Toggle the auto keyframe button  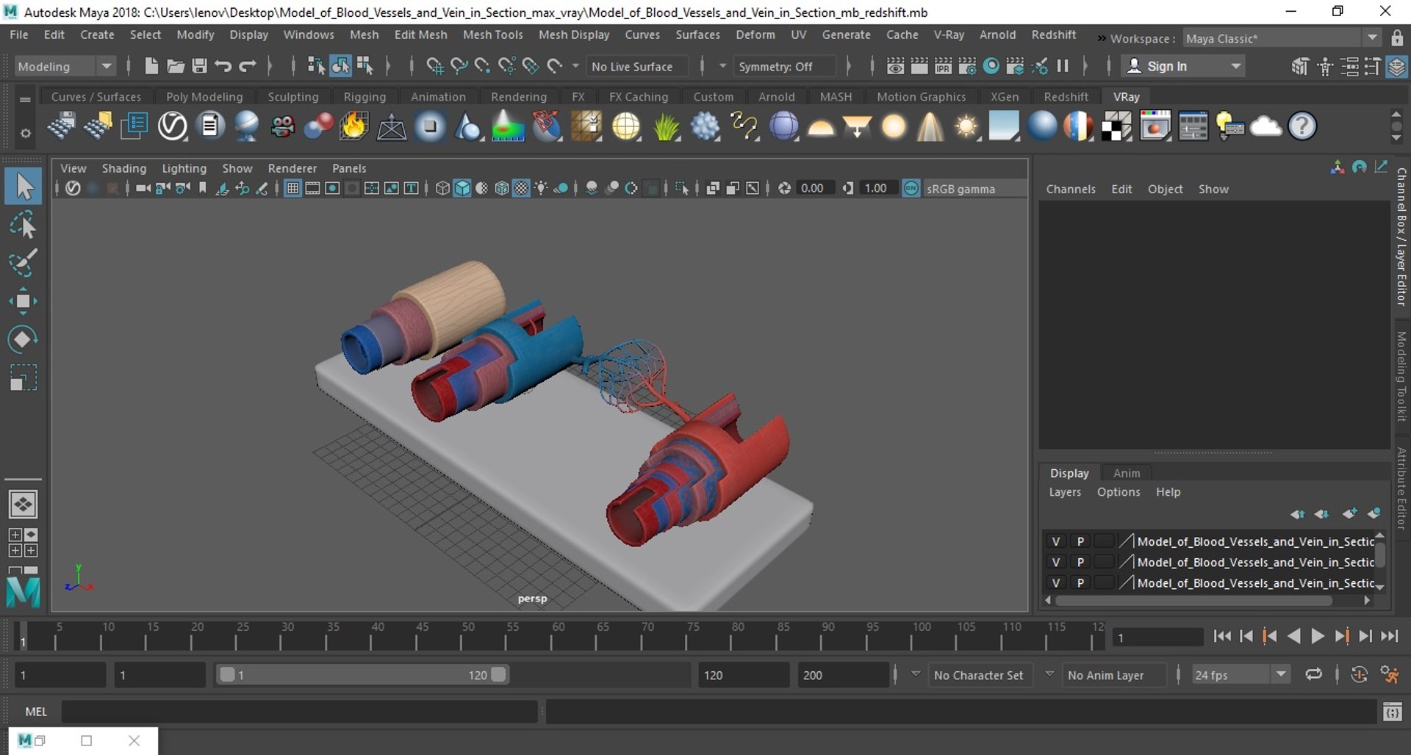[1359, 675]
